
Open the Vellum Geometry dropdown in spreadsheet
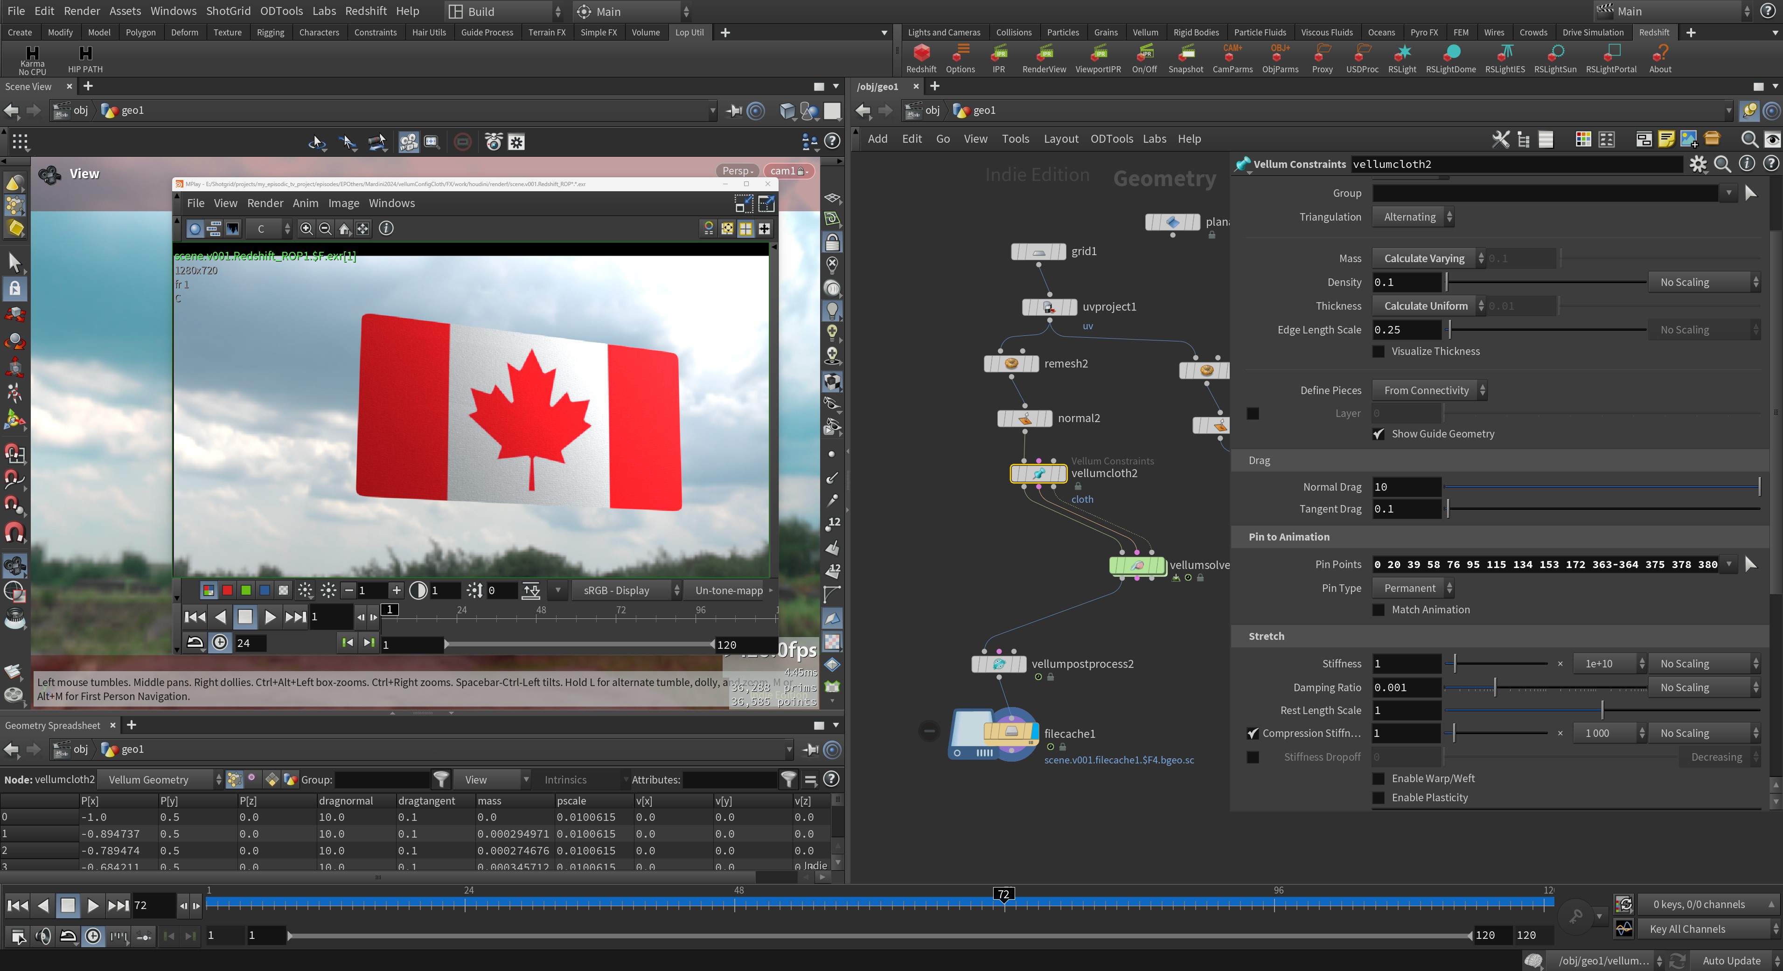click(x=160, y=780)
